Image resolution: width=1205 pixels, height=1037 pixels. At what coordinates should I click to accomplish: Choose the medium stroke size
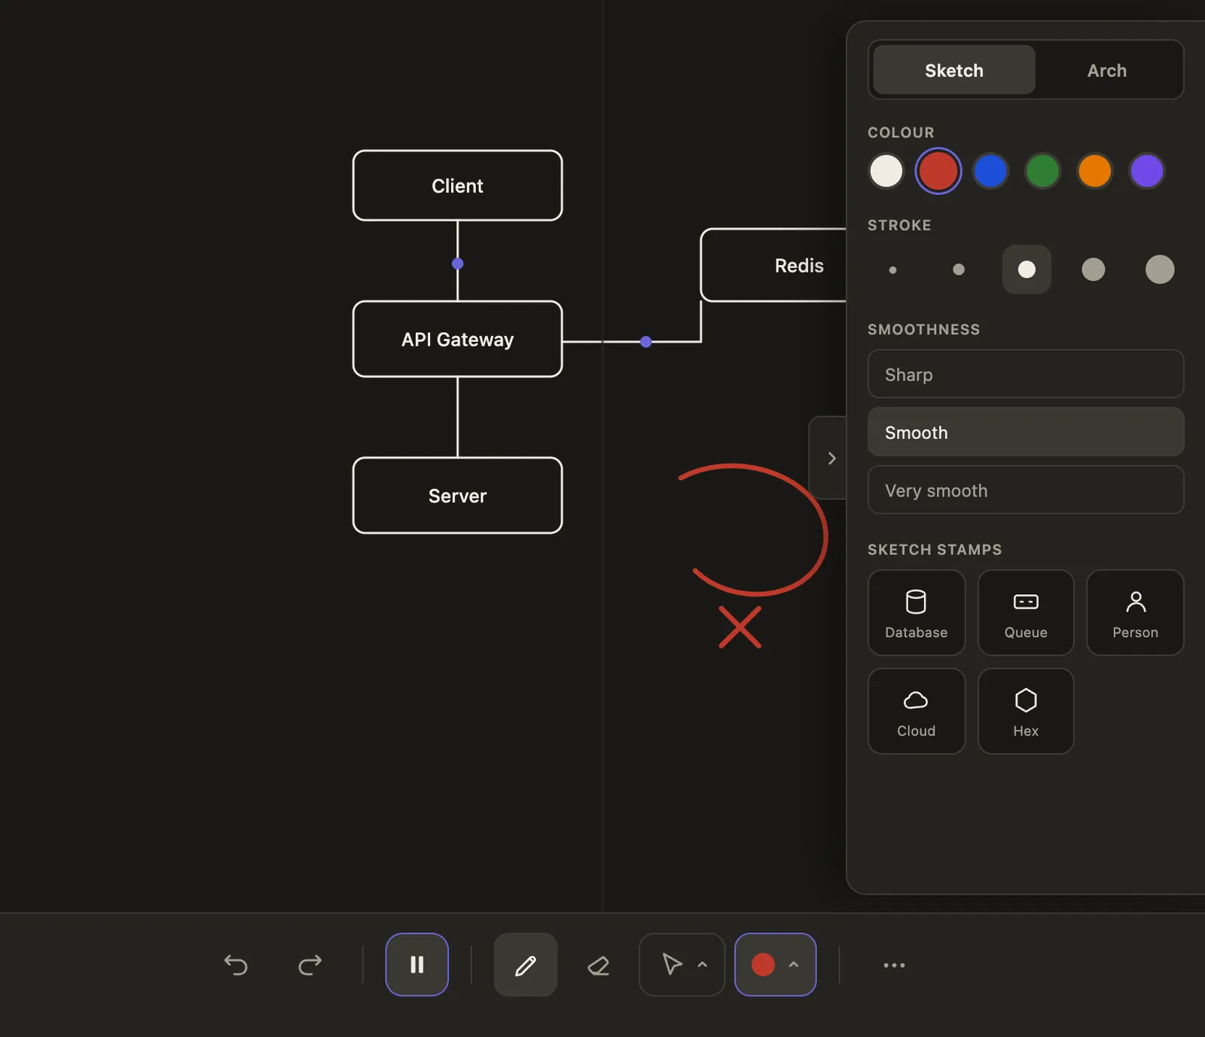click(1027, 270)
